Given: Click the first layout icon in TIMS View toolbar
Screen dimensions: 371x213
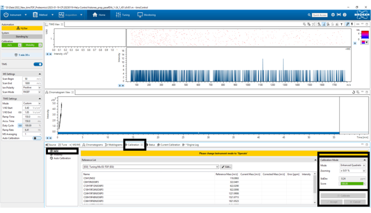Looking at the screenshot, I should click(x=304, y=24).
